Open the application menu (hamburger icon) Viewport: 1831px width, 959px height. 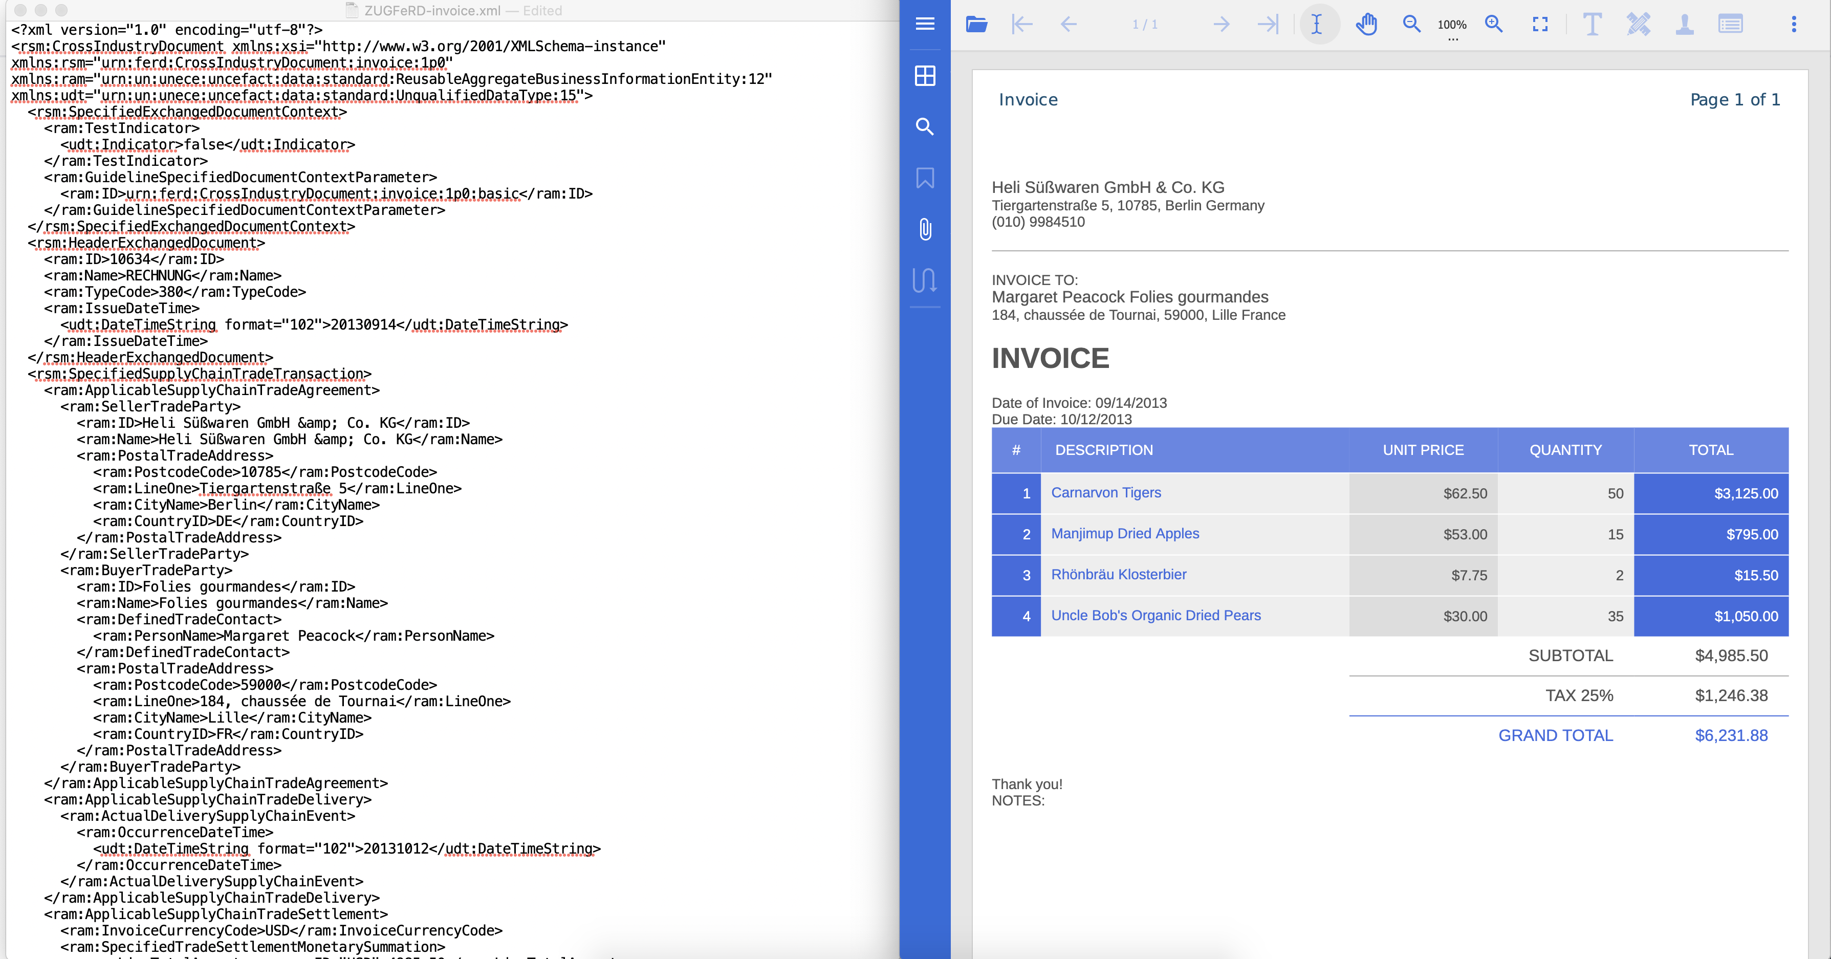coord(925,23)
